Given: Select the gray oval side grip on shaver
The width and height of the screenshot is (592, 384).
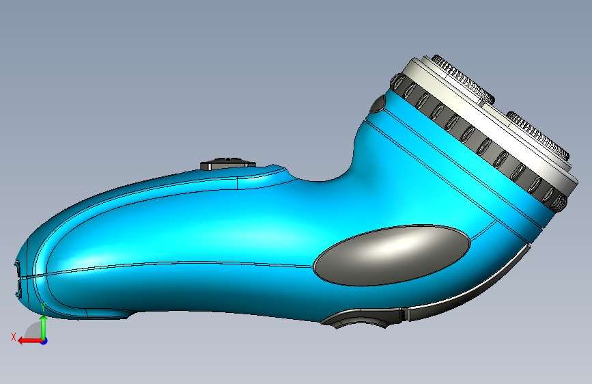Looking at the screenshot, I should pyautogui.click(x=392, y=255).
